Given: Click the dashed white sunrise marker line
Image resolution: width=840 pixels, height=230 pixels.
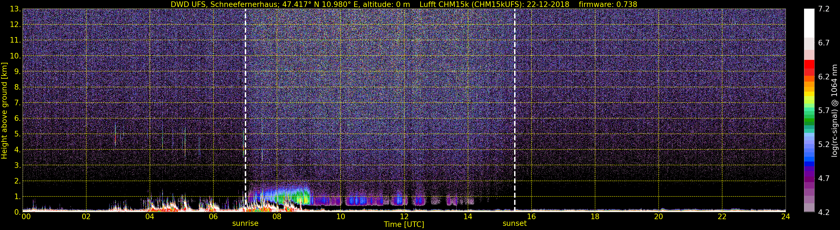Looking at the screenshot, I should click(x=245, y=110).
